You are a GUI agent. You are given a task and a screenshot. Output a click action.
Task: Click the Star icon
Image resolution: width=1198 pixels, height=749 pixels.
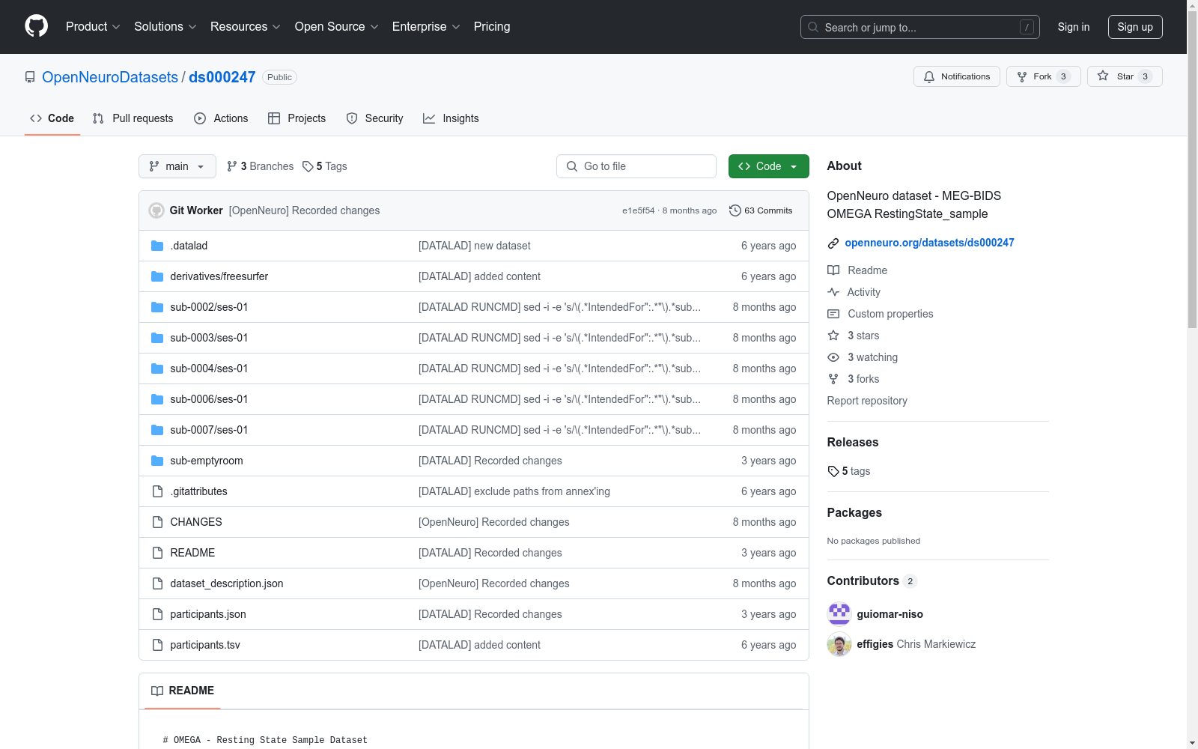tap(1103, 76)
